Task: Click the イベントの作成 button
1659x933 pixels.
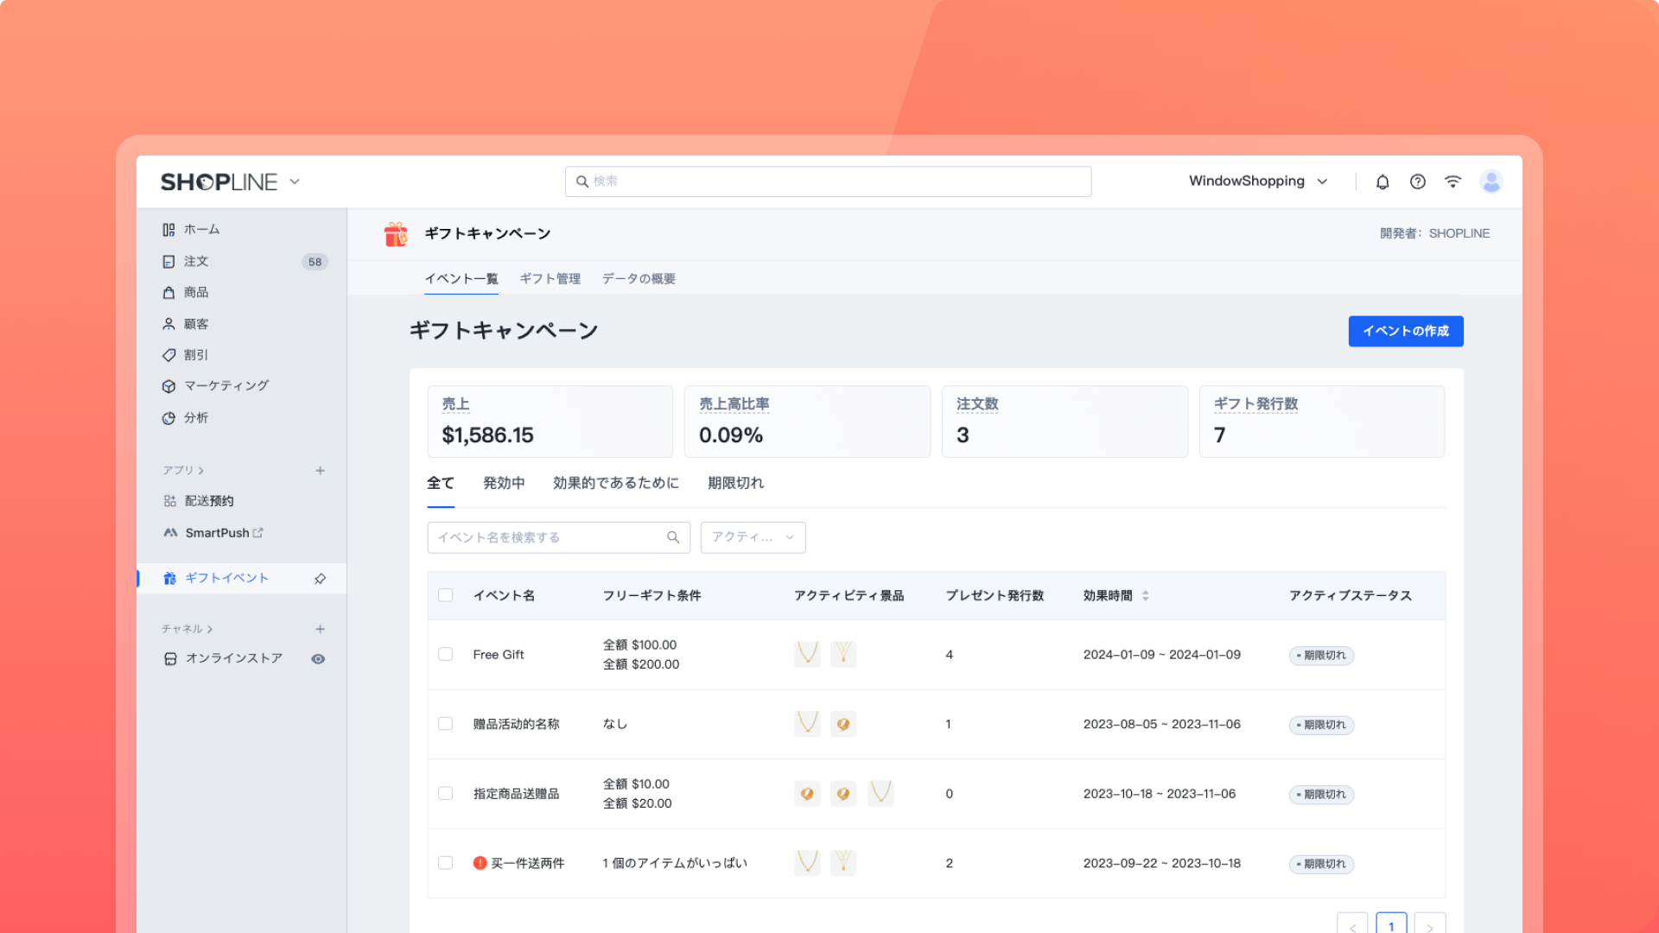Action: [1405, 331]
